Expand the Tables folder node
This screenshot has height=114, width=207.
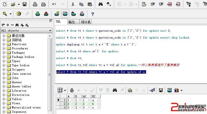(4, 99)
